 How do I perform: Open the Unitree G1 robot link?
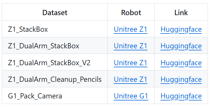click(x=131, y=96)
